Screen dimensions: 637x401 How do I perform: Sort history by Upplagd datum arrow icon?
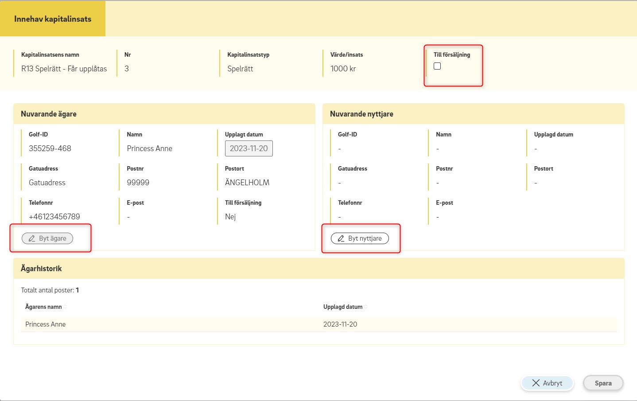pyautogui.click(x=366, y=307)
